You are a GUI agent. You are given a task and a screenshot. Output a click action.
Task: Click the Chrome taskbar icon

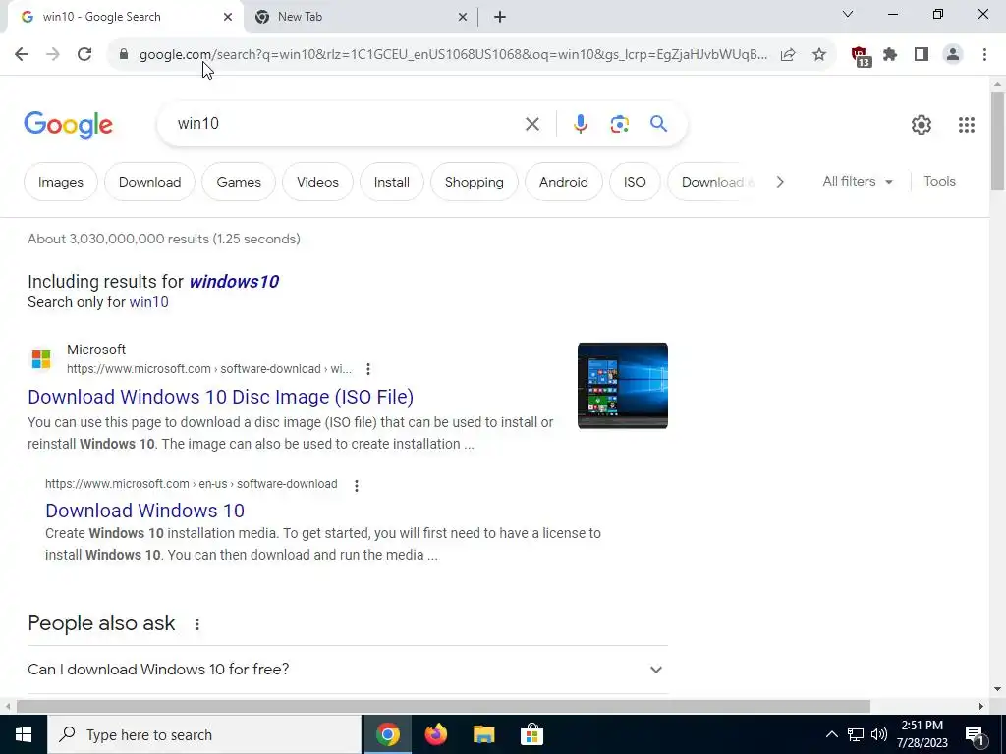tap(387, 734)
